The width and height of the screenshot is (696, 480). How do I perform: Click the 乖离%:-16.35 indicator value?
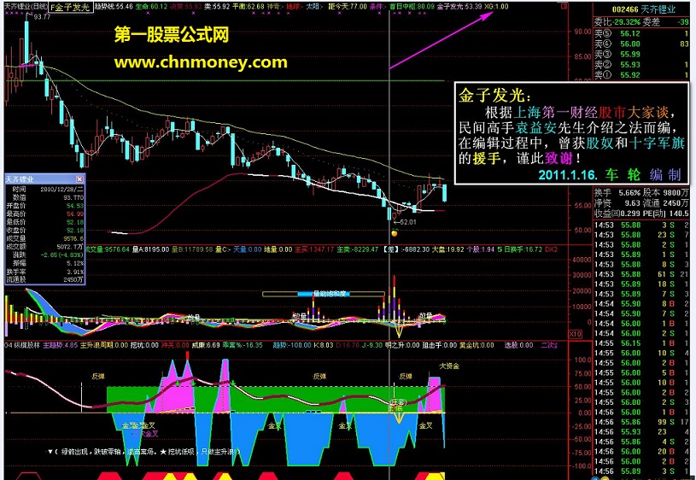(243, 345)
